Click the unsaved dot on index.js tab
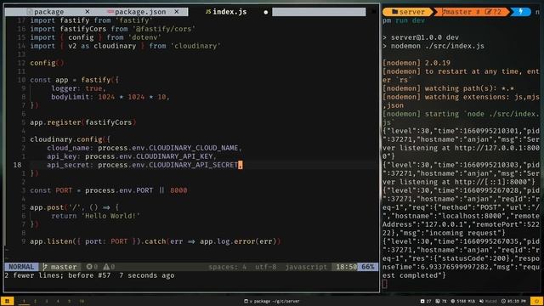Image resolution: width=544 pixels, height=306 pixels. (266, 12)
